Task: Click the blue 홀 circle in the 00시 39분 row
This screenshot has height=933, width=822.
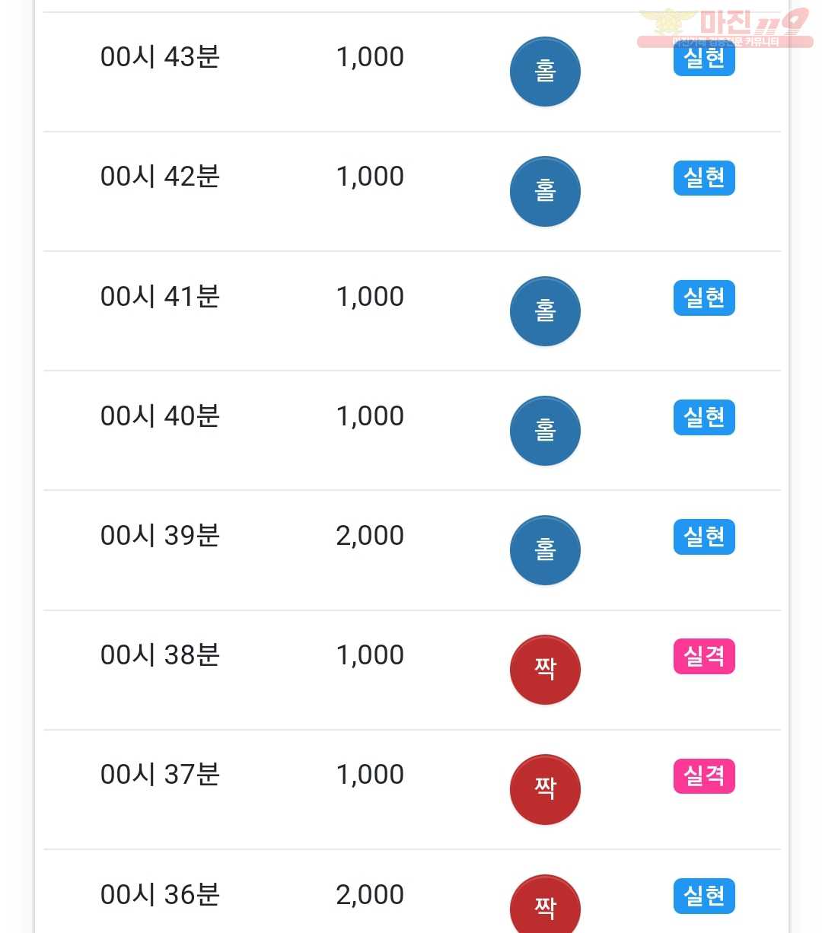Action: click(x=545, y=550)
